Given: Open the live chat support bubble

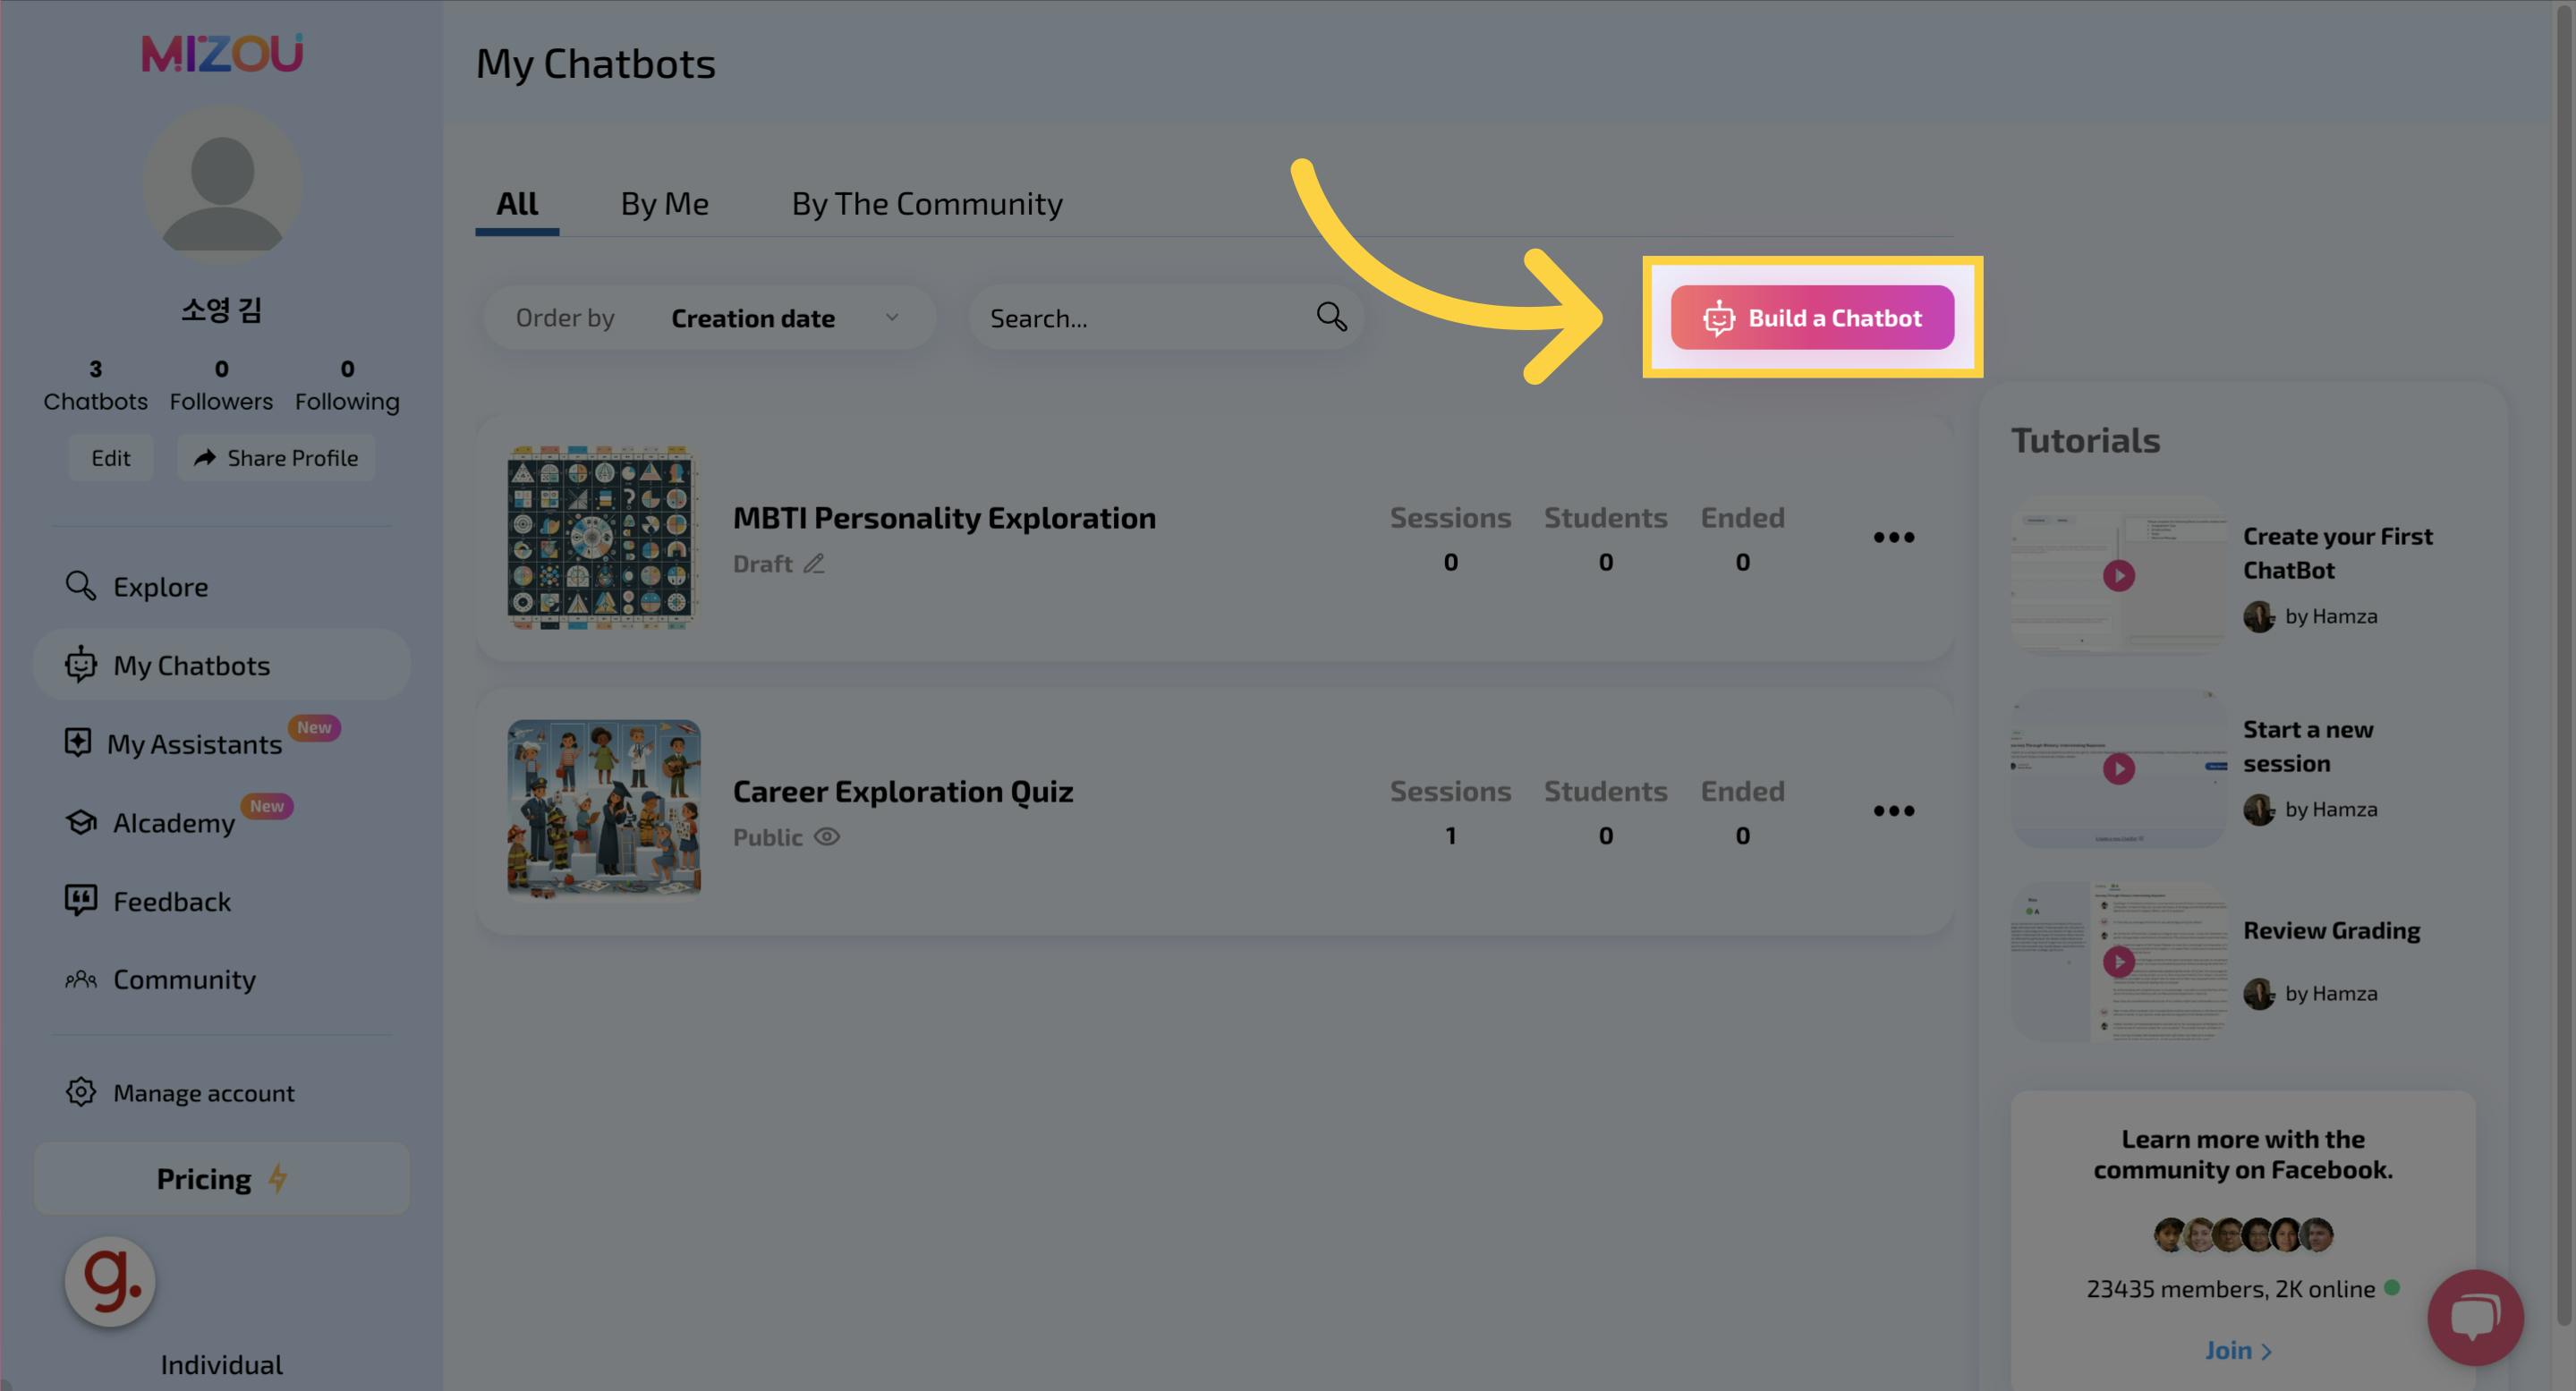Looking at the screenshot, I should (2474, 1316).
